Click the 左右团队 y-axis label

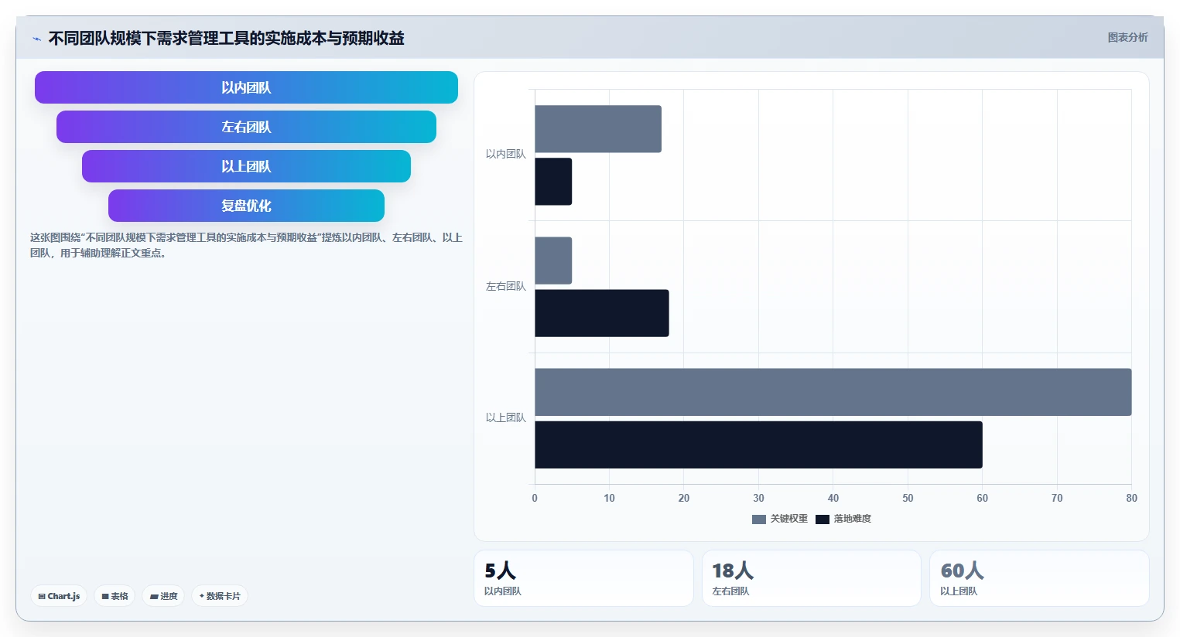(x=505, y=287)
